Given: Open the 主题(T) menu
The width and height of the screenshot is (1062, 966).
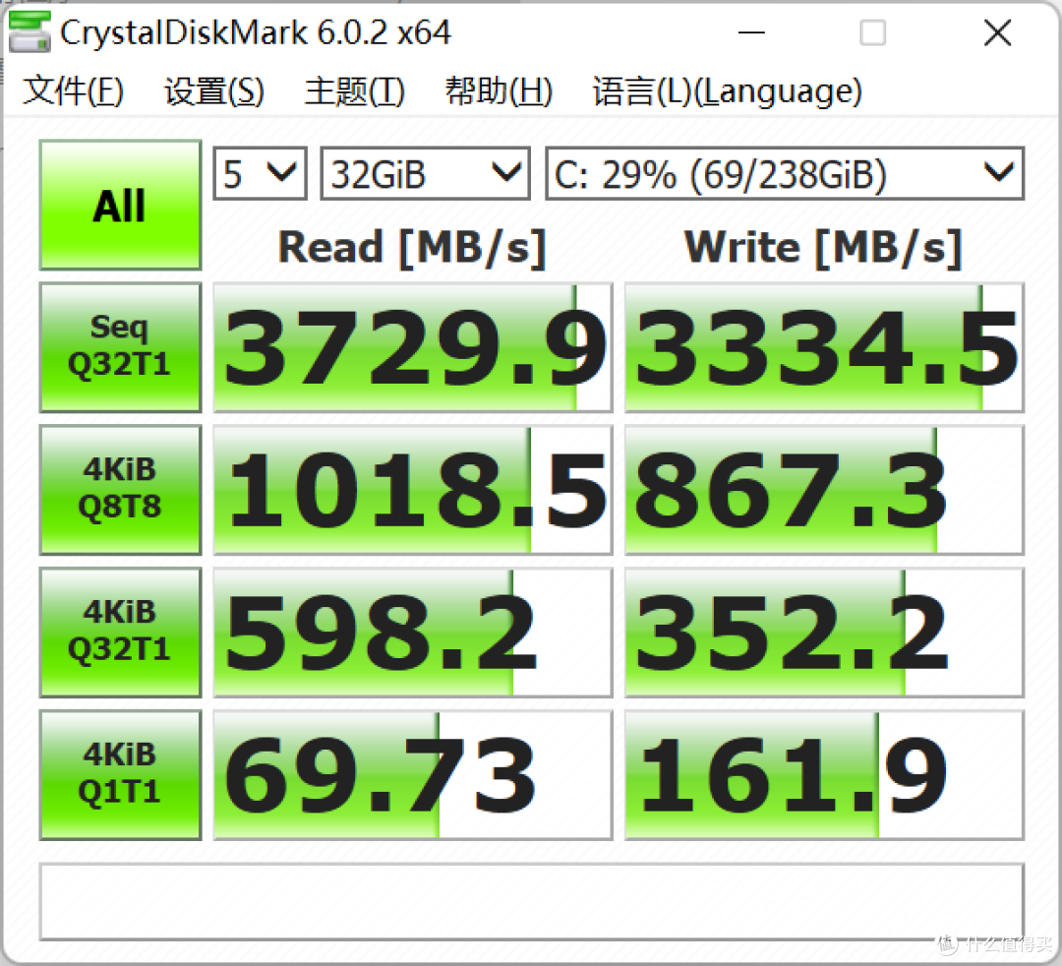Looking at the screenshot, I should [354, 91].
